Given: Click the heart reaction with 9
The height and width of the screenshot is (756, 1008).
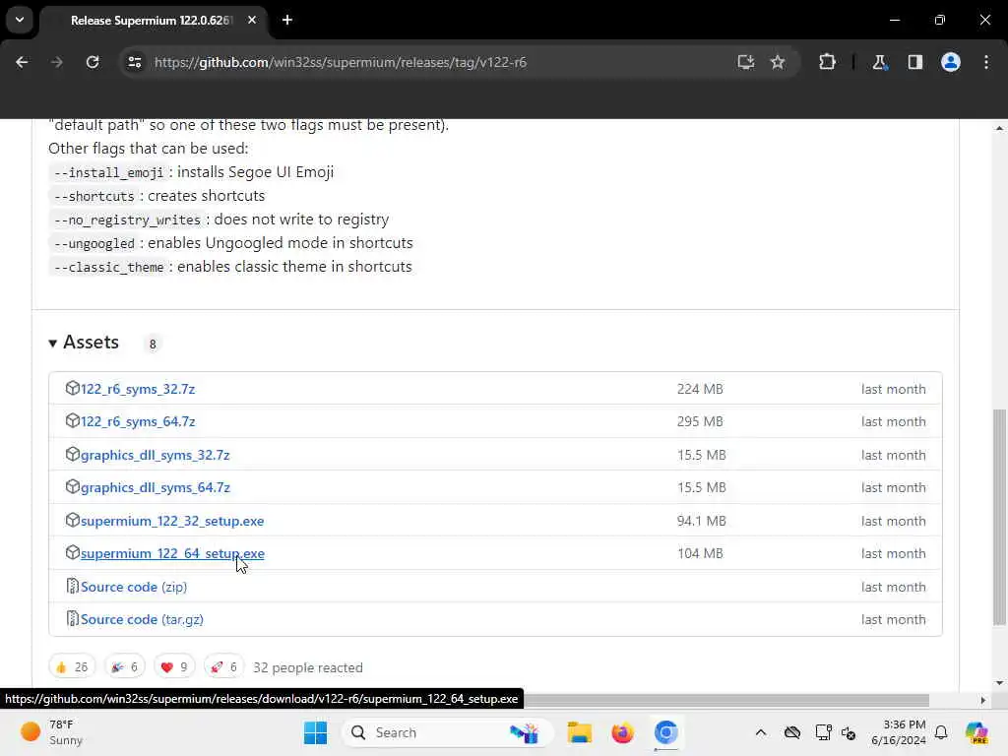Looking at the screenshot, I should pyautogui.click(x=174, y=667).
